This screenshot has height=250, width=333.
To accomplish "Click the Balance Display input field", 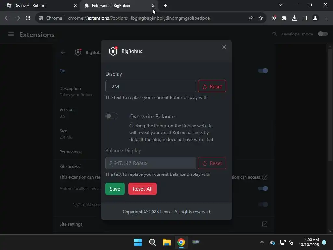I will [151, 163].
